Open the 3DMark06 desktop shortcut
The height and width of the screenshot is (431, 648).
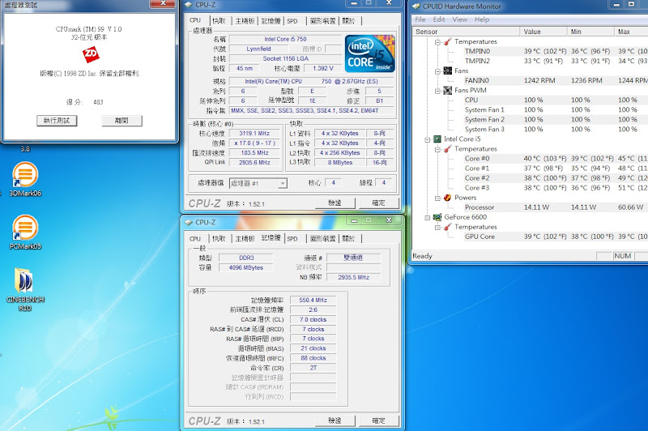(25, 179)
